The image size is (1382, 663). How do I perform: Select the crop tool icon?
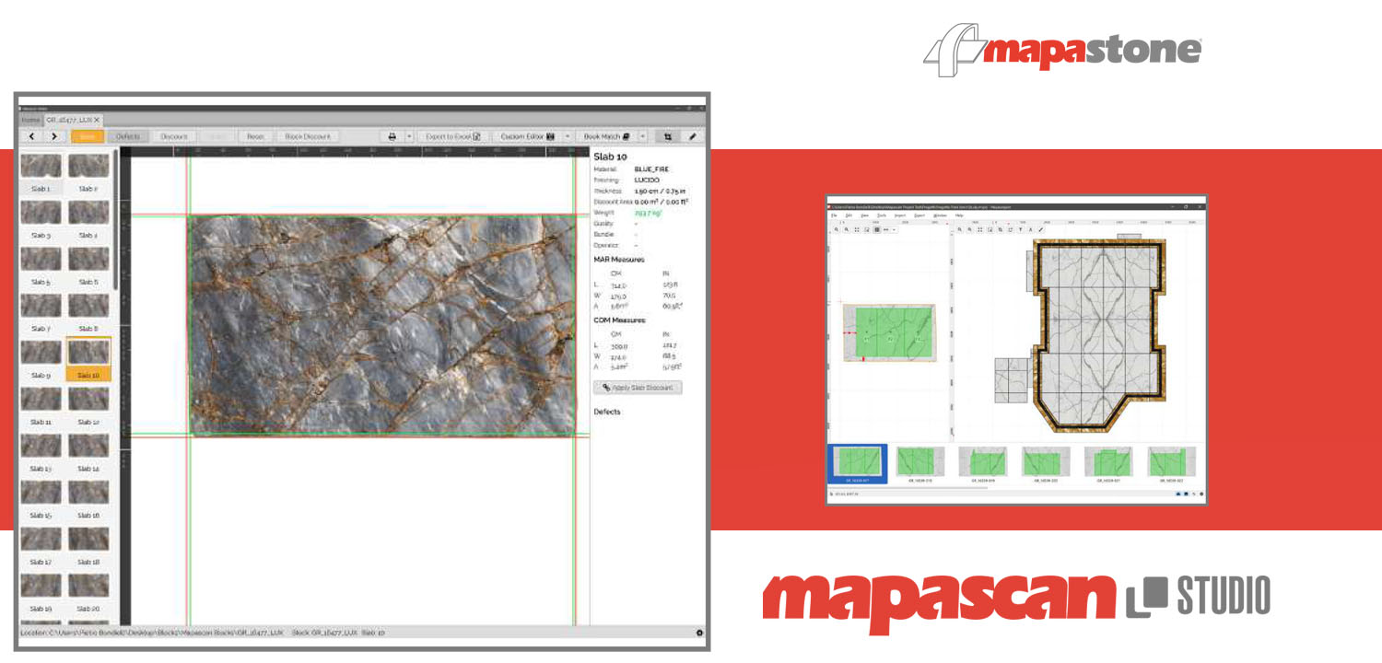[x=667, y=136]
